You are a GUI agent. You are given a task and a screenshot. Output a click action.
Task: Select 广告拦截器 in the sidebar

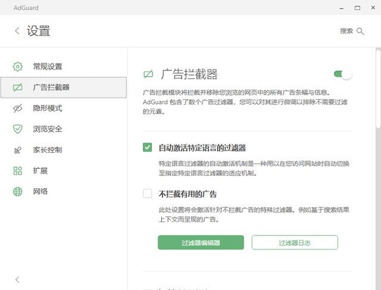63,88
